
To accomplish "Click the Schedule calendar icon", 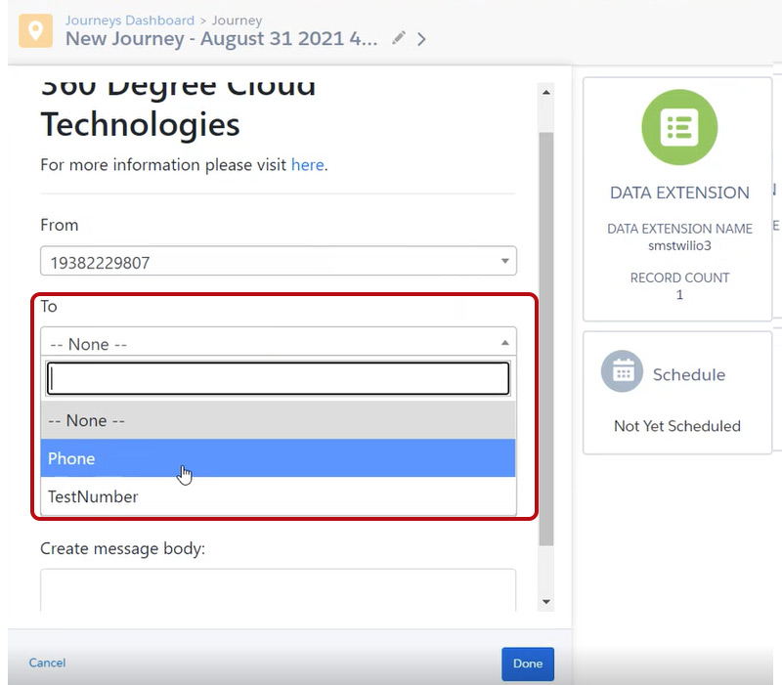I will click(622, 372).
